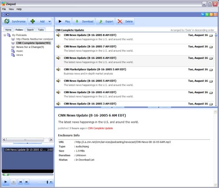The height and width of the screenshot is (188, 219).
Task: Click the blue layout icon in header bar
Action: pos(203,14)
